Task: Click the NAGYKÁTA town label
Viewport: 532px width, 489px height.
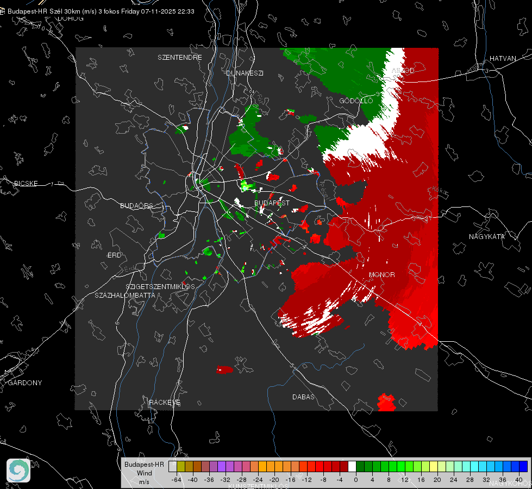Action: click(x=487, y=236)
